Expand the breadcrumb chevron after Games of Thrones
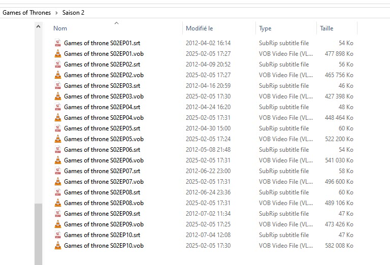390x265 pixels. (x=56, y=13)
